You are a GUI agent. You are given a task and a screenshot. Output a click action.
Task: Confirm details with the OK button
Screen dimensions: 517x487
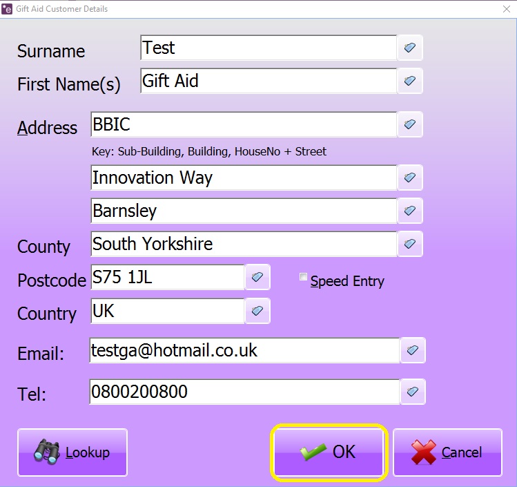329,452
